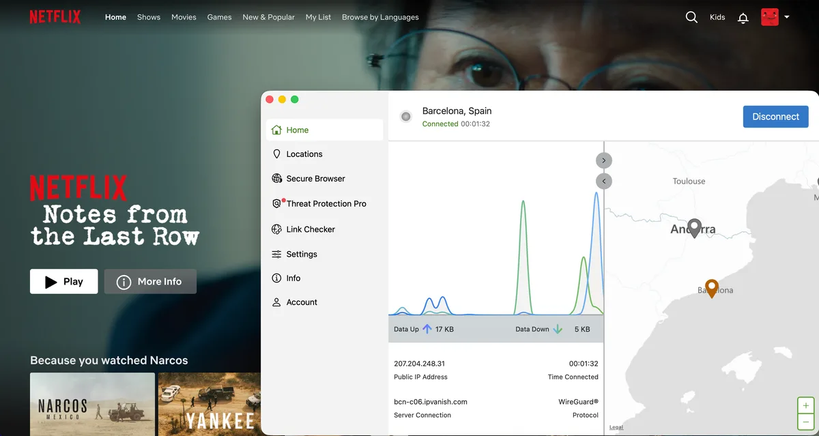This screenshot has width=819, height=436.
Task: Click the gray connection status indicator icon
Action: (406, 117)
